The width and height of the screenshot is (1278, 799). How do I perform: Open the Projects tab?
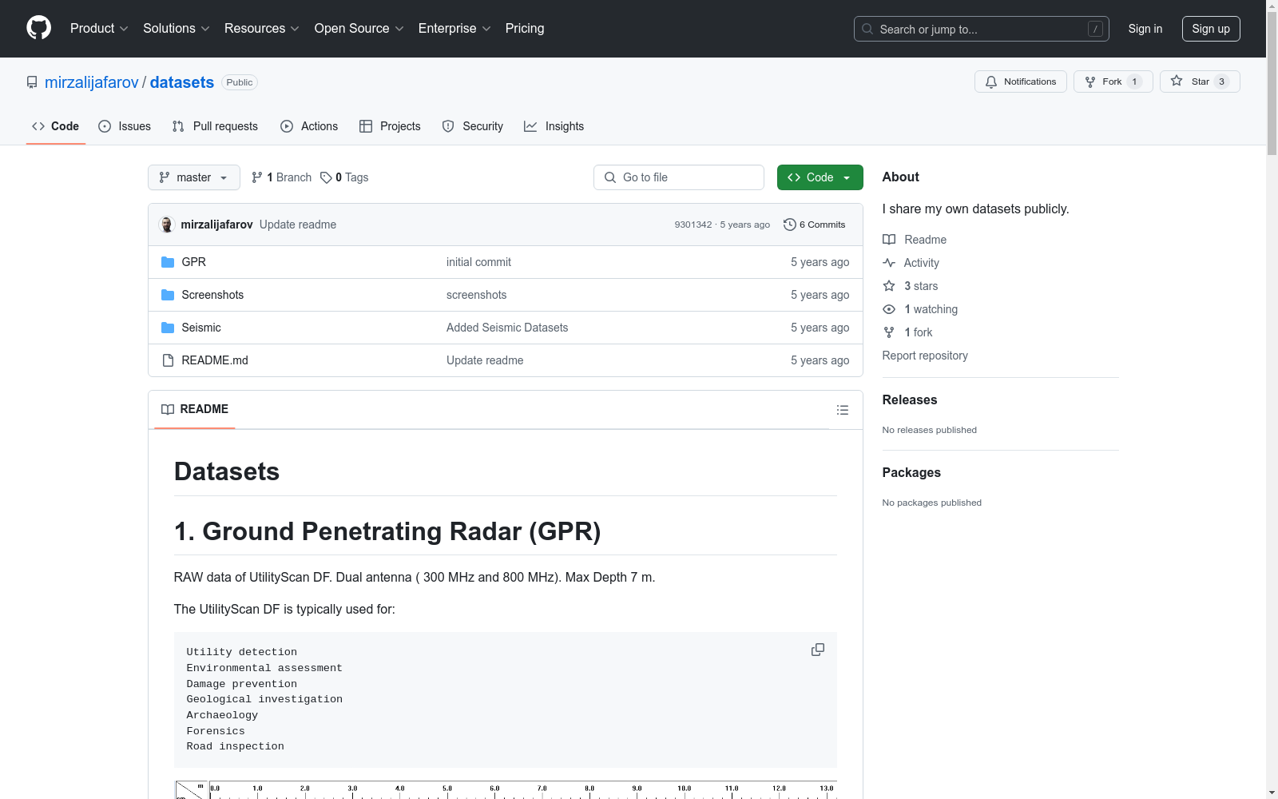(390, 126)
